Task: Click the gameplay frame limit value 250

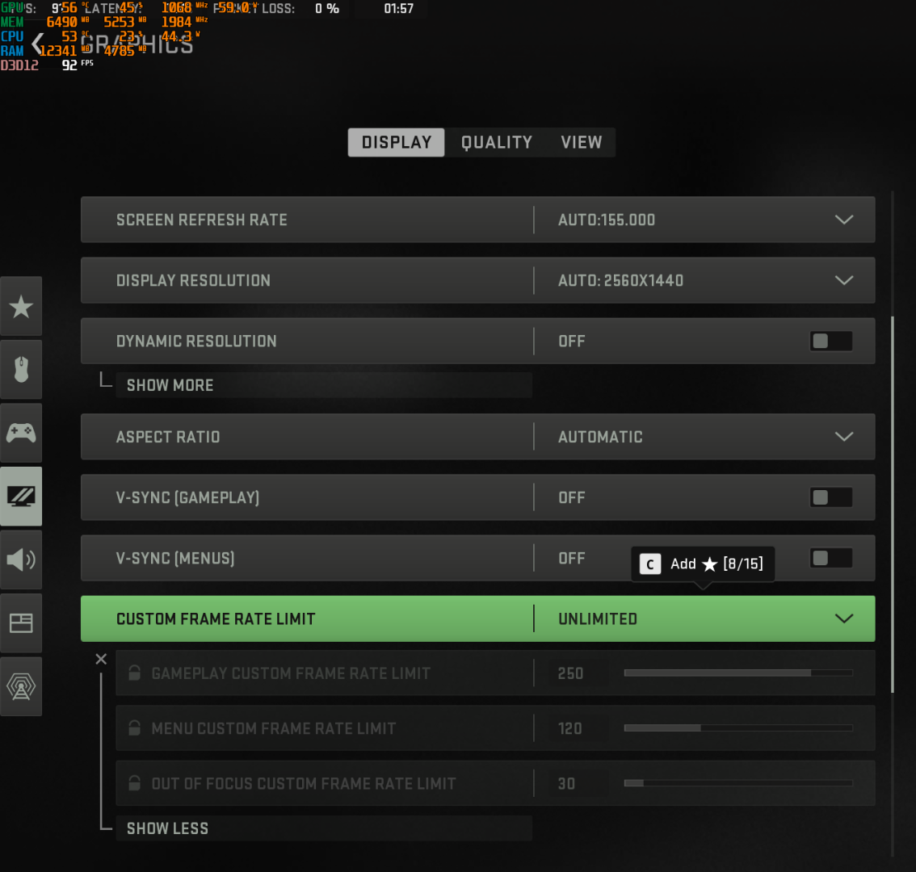Action: point(571,673)
